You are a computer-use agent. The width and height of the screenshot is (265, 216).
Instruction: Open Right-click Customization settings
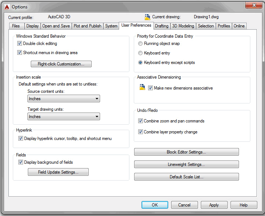click(61, 64)
